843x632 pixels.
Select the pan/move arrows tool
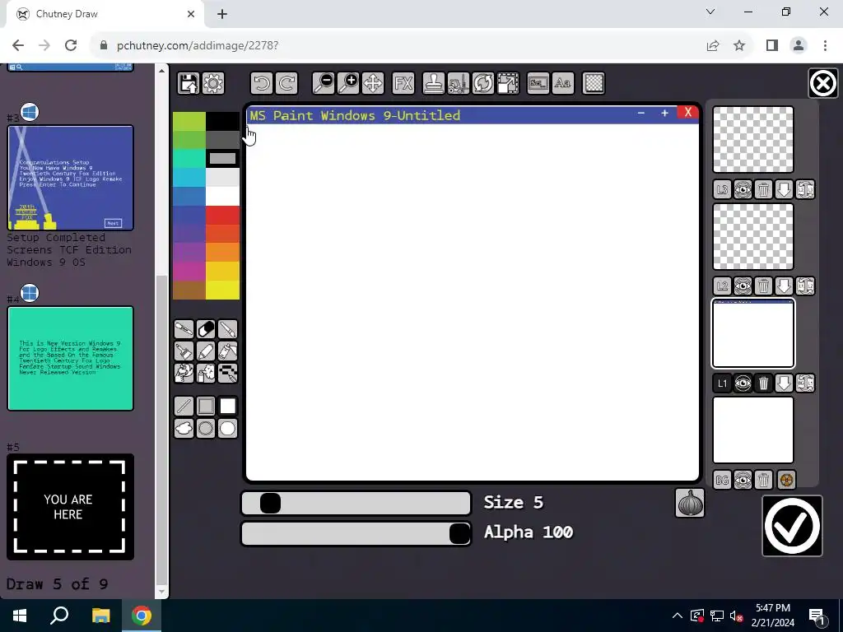tap(373, 83)
